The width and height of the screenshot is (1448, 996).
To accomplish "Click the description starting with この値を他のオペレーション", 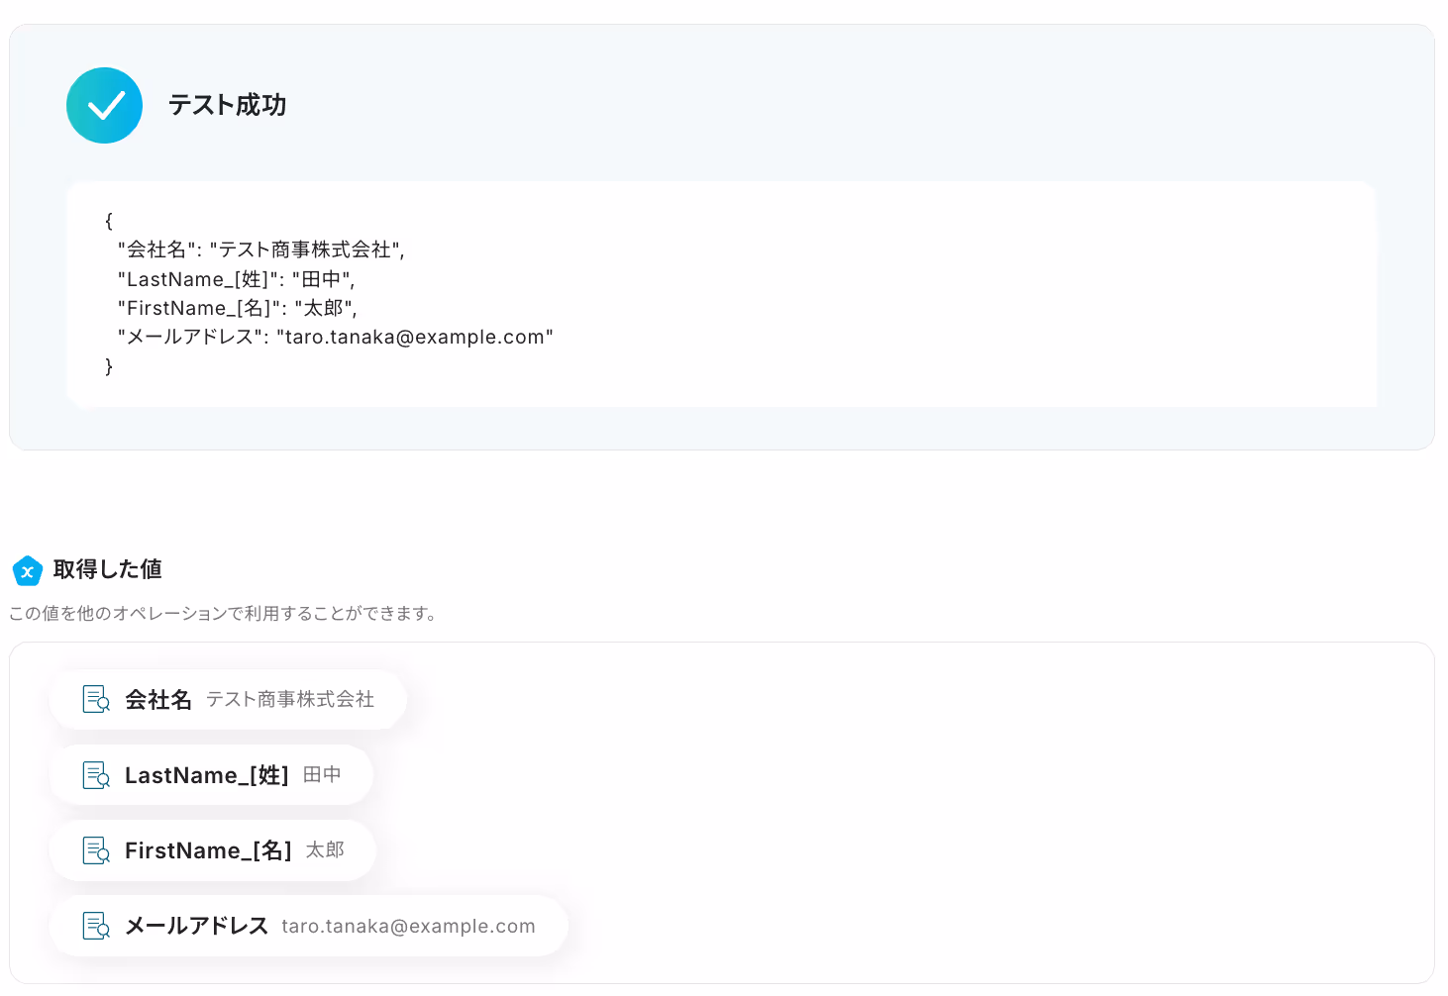I will [223, 614].
